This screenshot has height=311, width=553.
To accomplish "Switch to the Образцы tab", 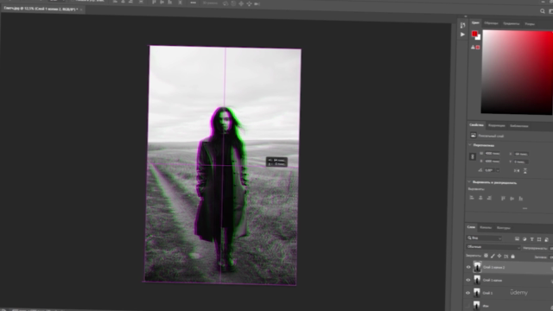I will click(x=491, y=23).
